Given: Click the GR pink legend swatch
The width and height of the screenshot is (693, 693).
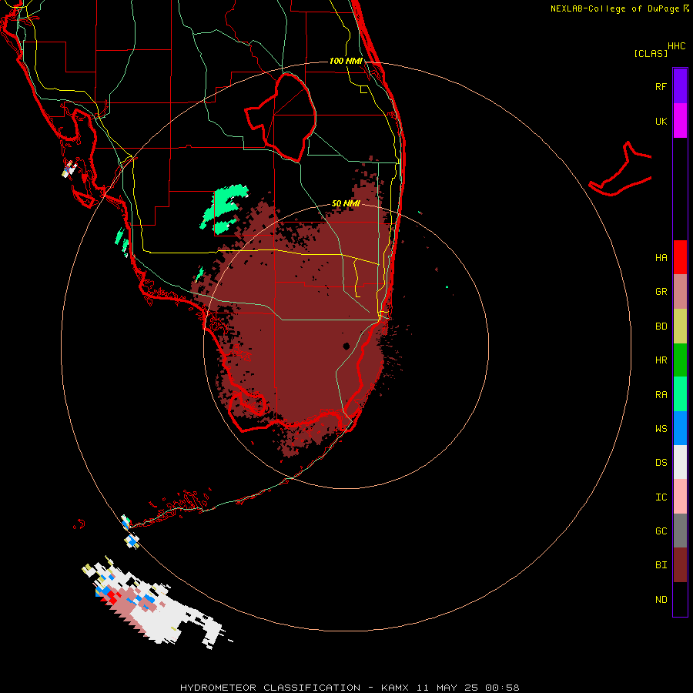Looking at the screenshot, I should [680, 292].
